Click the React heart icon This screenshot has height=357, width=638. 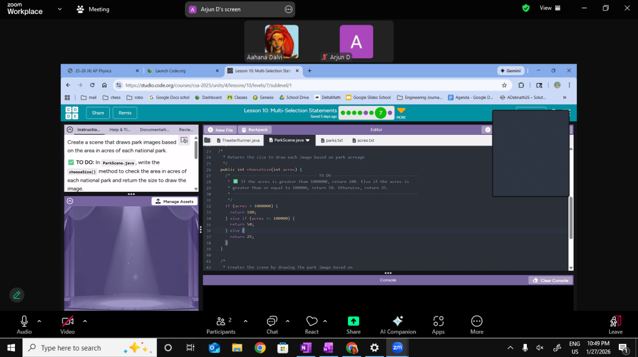312,321
